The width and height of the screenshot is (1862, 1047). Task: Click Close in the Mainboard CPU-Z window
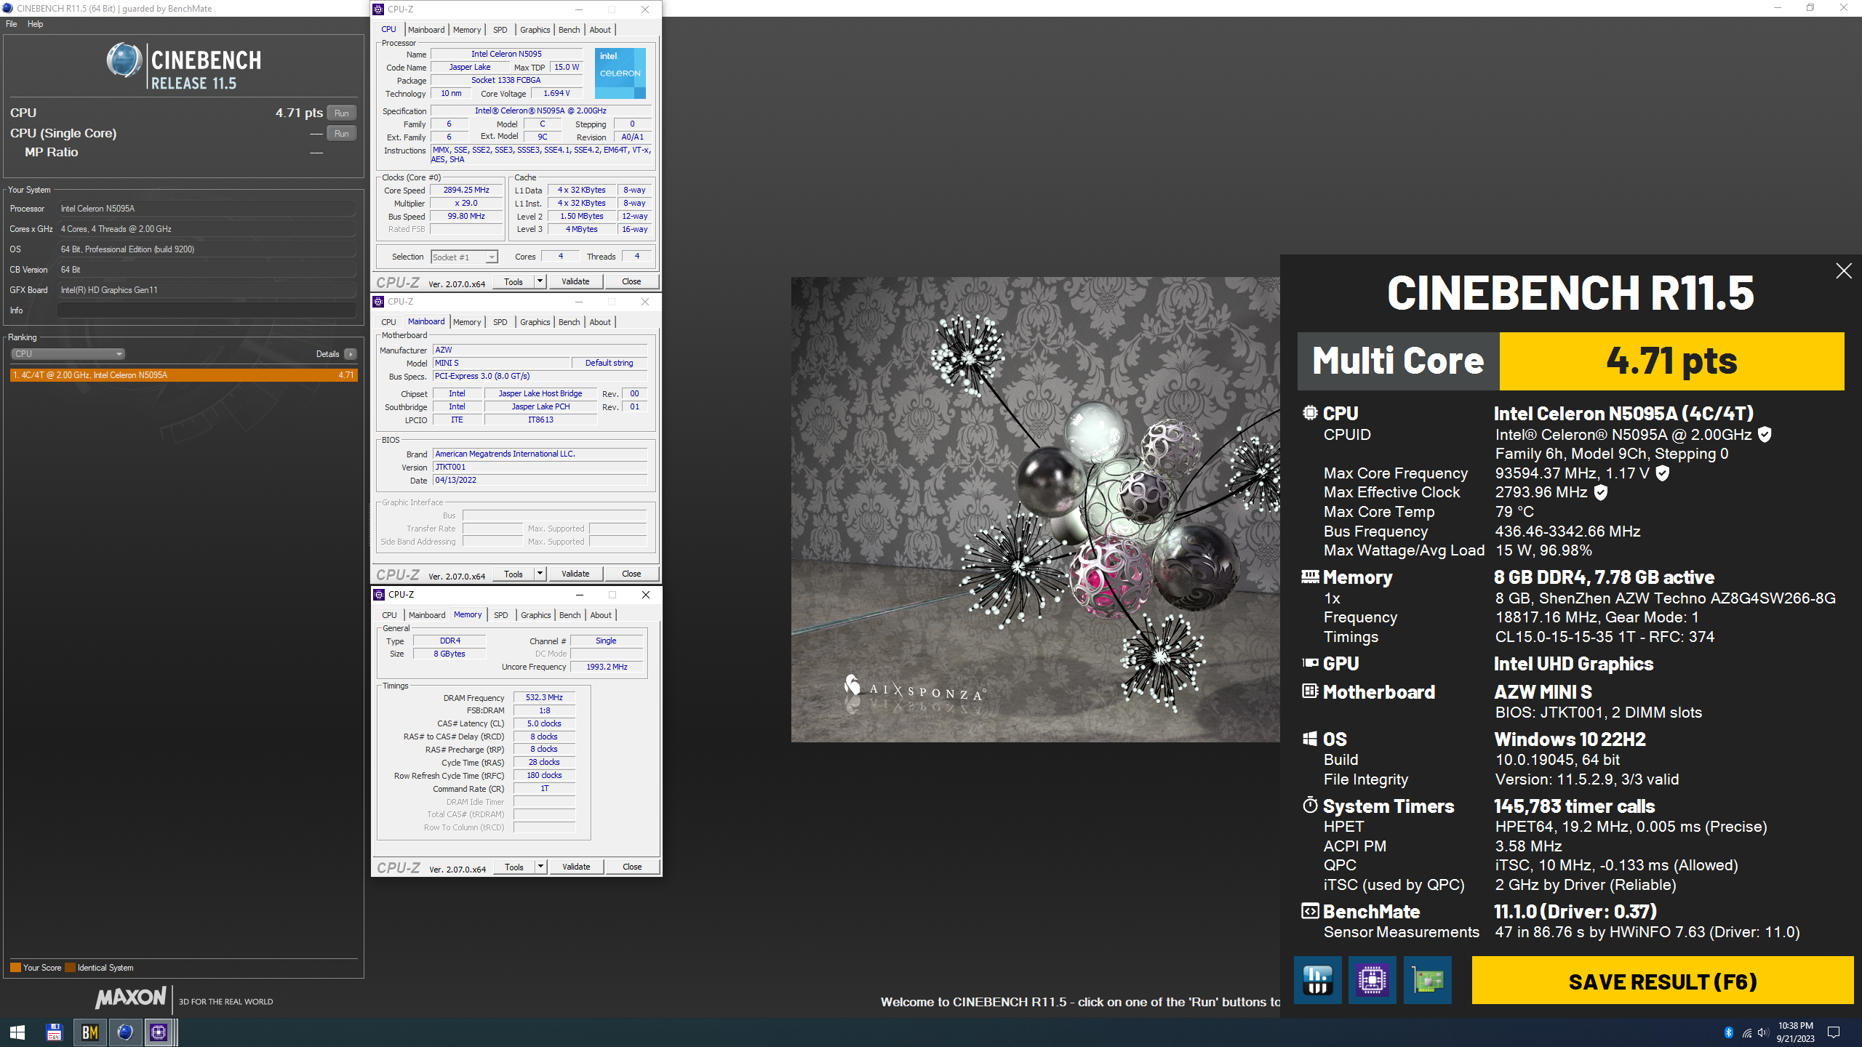[631, 574]
